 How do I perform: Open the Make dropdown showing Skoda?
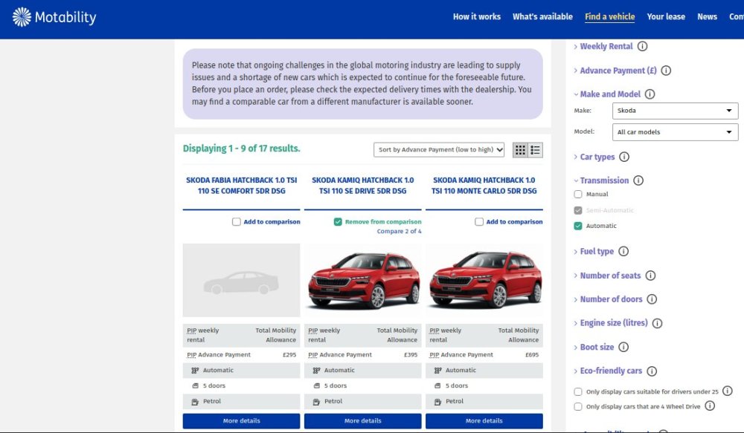pos(676,111)
